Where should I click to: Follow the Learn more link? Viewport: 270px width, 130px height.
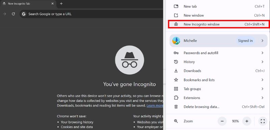[155, 106]
